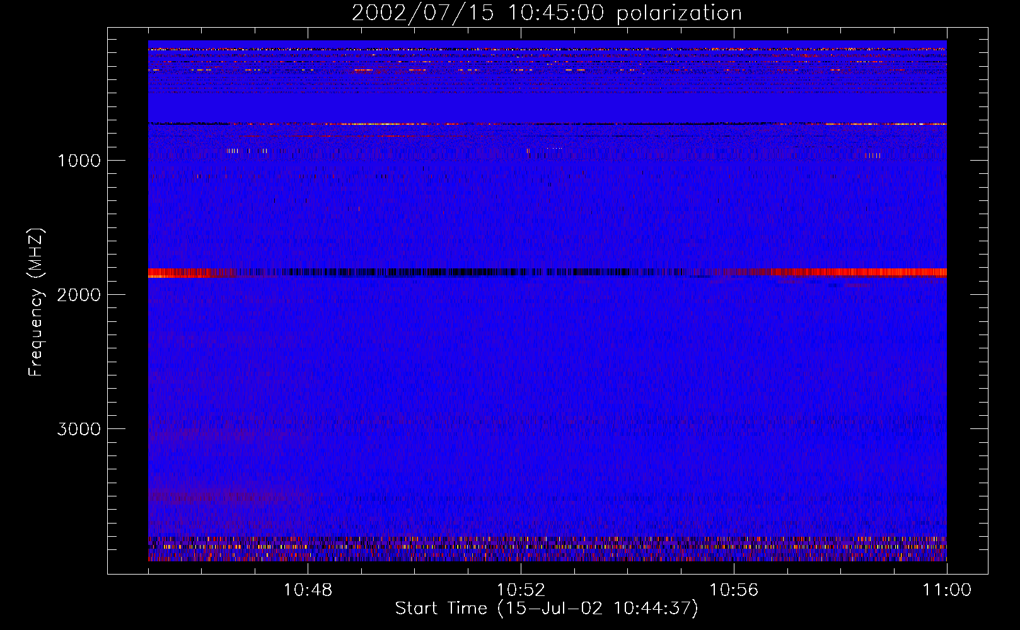Click the '10:56' time tick label
1020x630 pixels.
734,590
